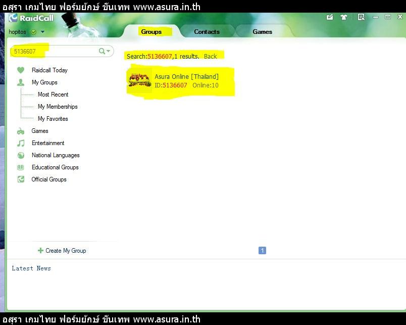
Task: Select the Asura Online [Thailand] group name
Action: coord(186,76)
